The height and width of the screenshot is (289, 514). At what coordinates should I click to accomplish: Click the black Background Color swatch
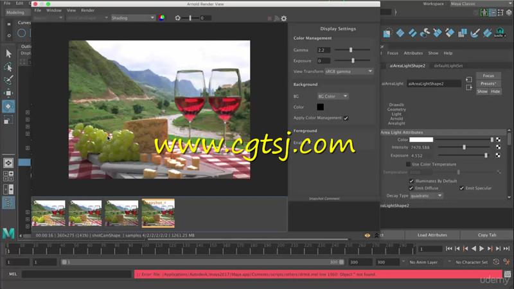(x=320, y=107)
